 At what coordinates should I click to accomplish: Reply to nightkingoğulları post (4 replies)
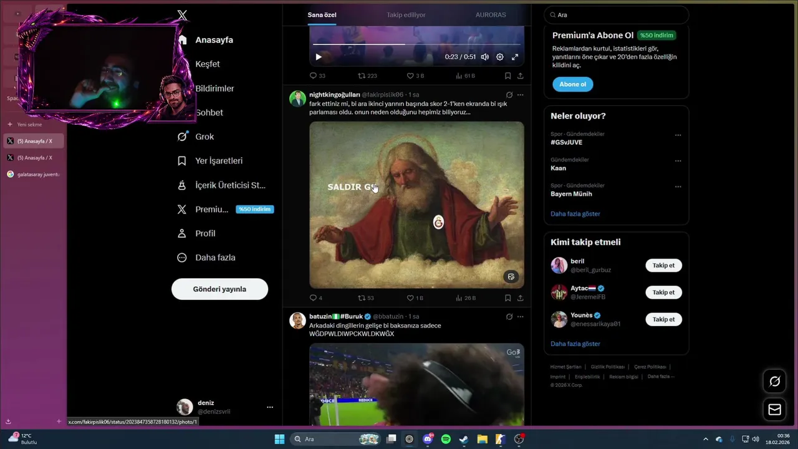316,298
